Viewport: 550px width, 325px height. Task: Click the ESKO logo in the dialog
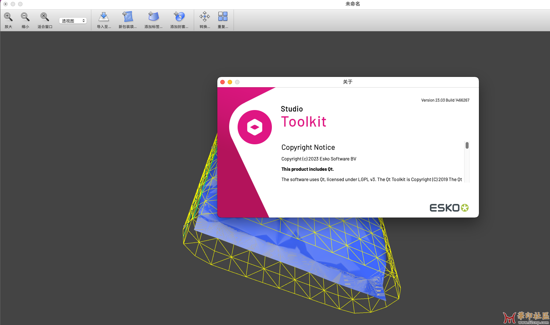tap(449, 208)
